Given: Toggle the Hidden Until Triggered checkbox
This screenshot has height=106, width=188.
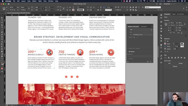Looking at the screenshot, I should click(x=128, y=48).
